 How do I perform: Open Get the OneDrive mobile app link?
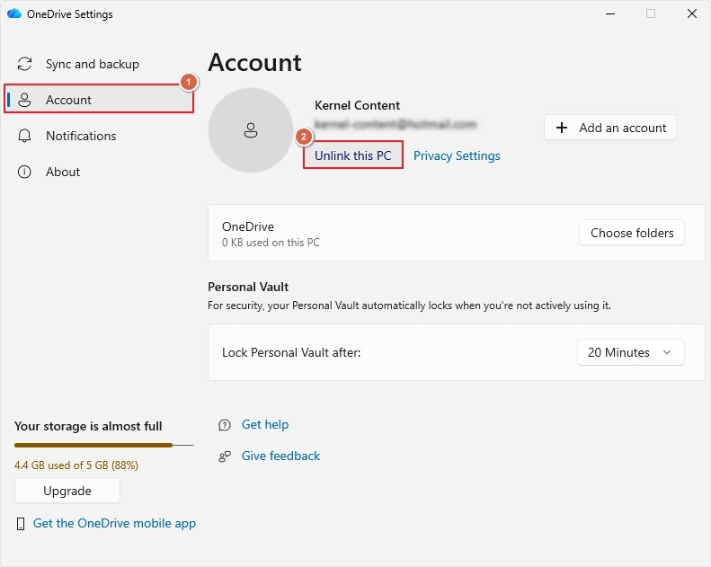coord(114,524)
